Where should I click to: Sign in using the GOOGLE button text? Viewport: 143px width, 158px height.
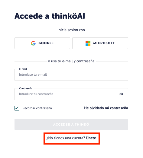46,43
